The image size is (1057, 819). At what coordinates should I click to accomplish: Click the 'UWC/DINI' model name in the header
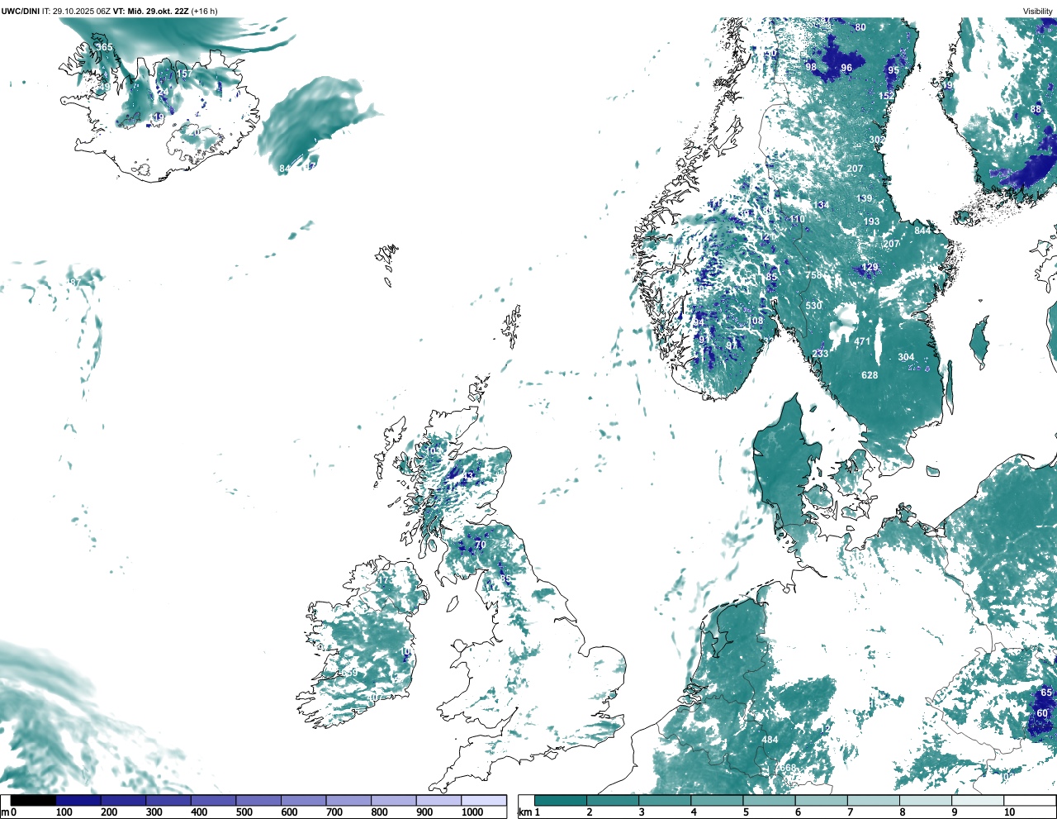(x=20, y=11)
